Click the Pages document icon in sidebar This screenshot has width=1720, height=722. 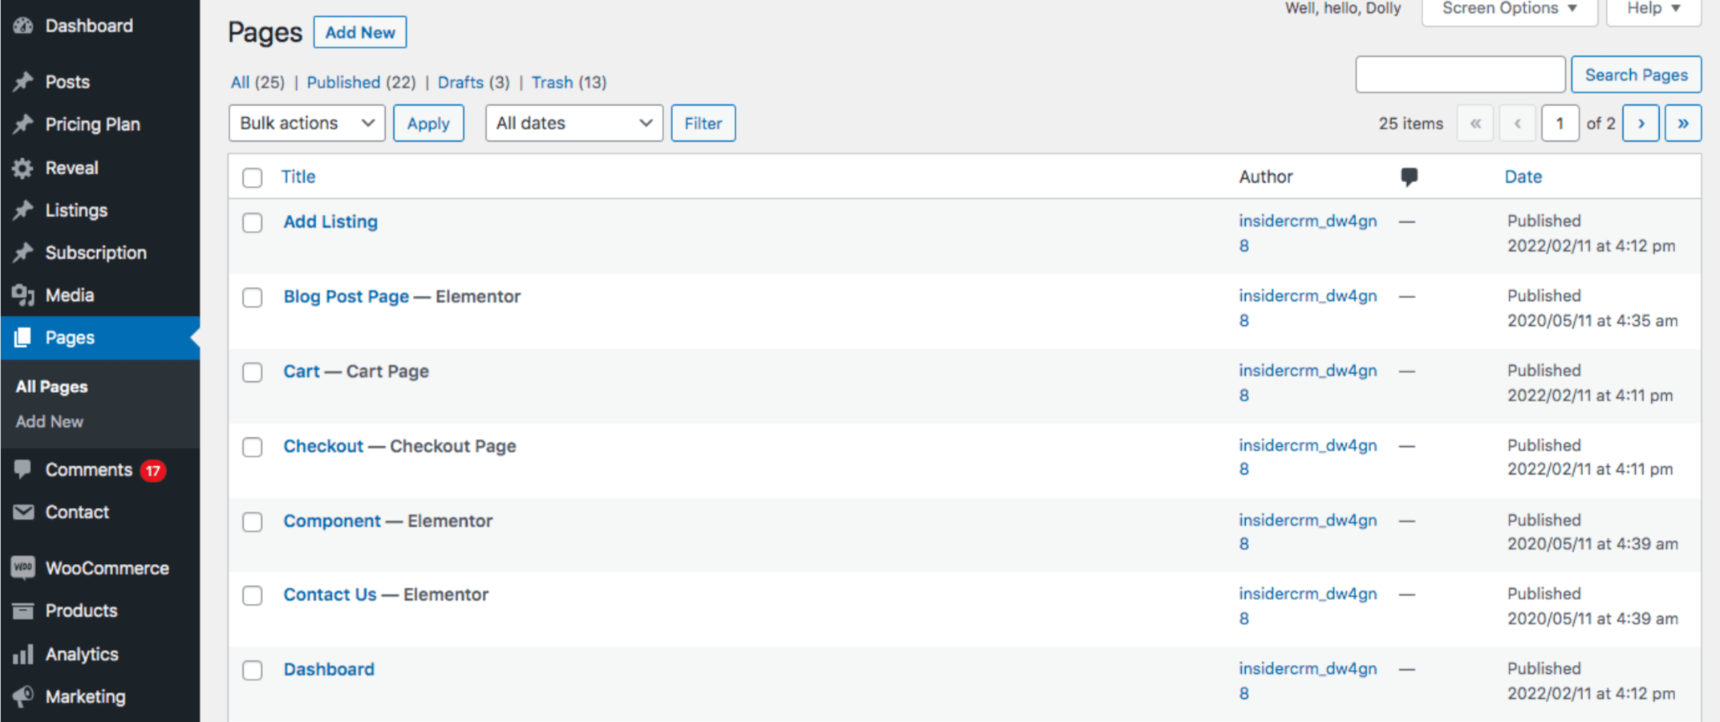pos(23,338)
